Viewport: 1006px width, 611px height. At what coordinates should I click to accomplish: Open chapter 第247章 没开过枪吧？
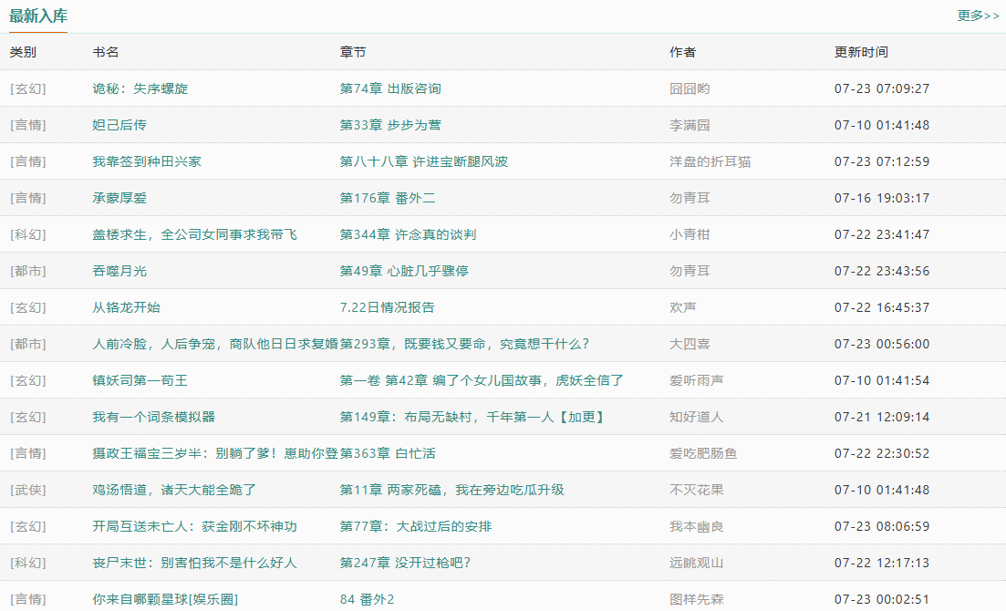[x=406, y=564]
